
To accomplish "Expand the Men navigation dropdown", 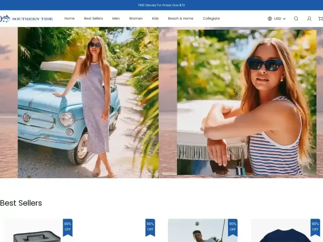I will (116, 19).
